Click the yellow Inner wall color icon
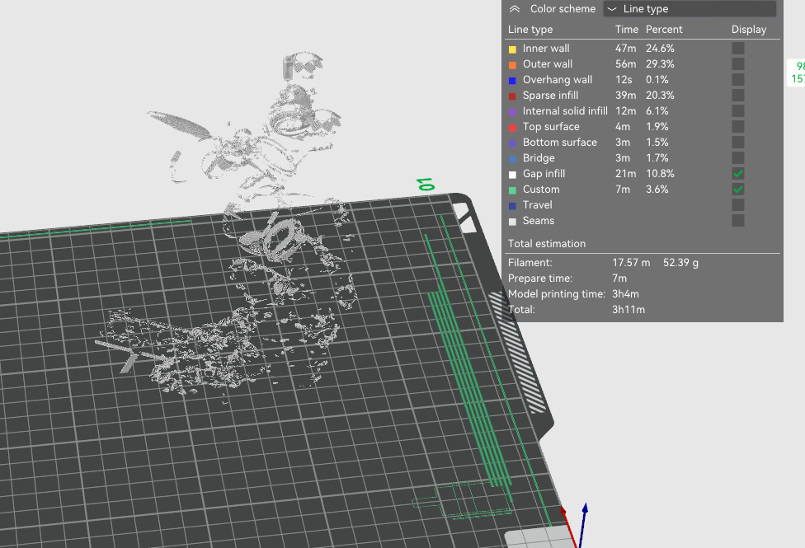Viewport: 805px width, 548px height. 513,48
